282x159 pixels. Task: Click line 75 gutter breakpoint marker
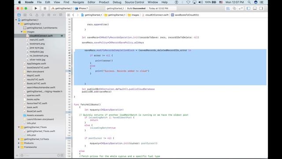click(69, 71)
